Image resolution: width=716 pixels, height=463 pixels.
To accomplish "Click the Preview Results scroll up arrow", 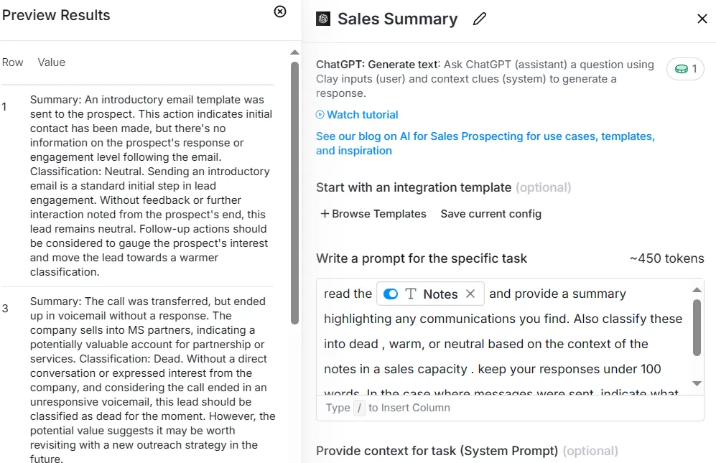I will [295, 52].
